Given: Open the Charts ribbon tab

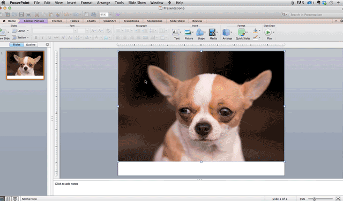Looking at the screenshot, I should coord(91,21).
